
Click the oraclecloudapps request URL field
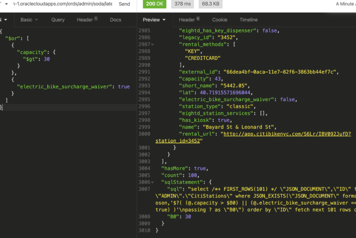coord(62,4)
